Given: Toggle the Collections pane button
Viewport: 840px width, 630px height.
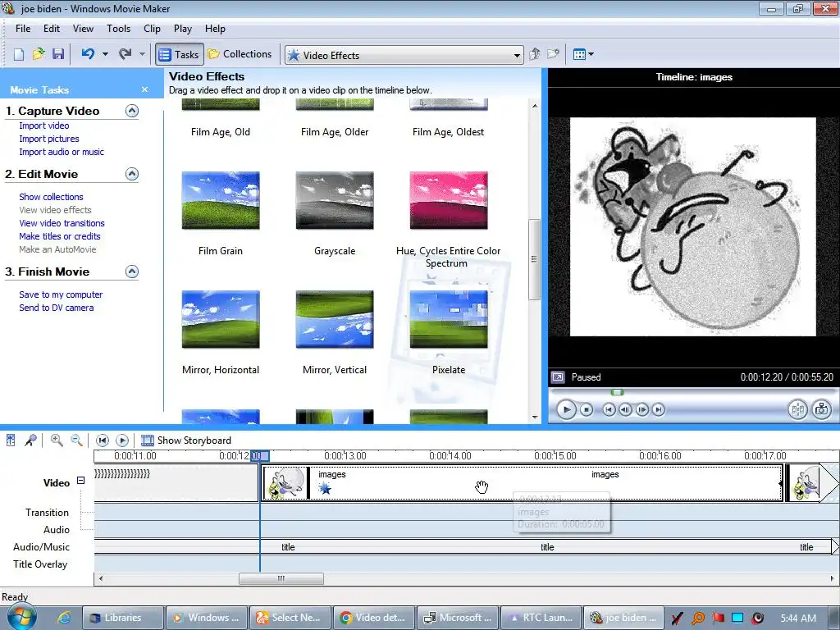Looking at the screenshot, I should [240, 54].
